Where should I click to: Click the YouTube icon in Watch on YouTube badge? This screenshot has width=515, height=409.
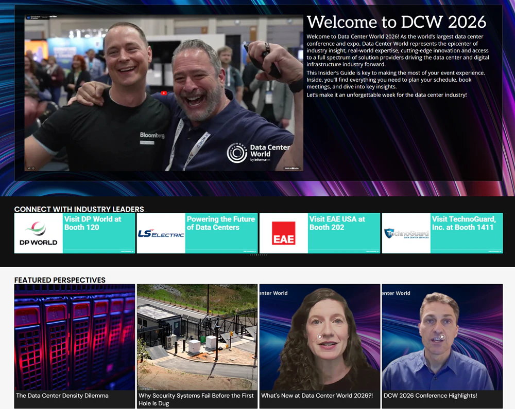pyautogui.click(x=293, y=168)
